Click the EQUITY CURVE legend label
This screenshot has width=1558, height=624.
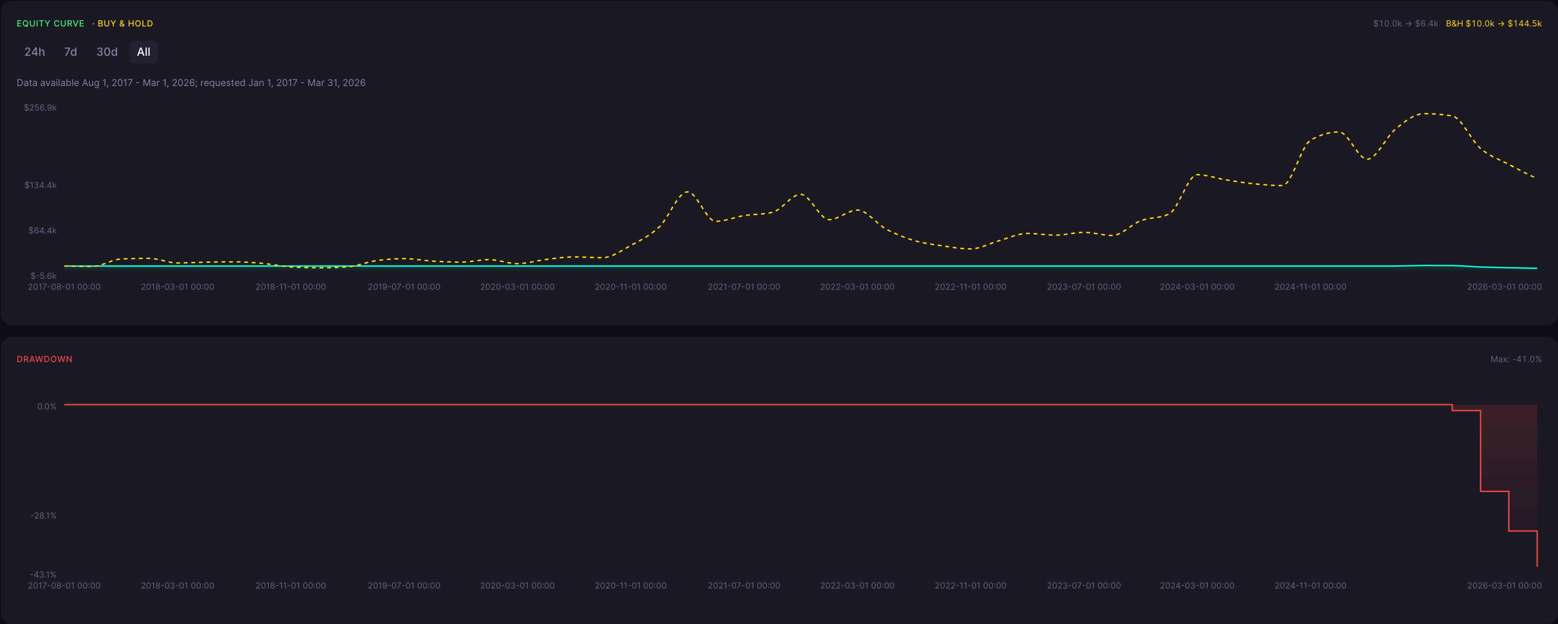coord(50,24)
